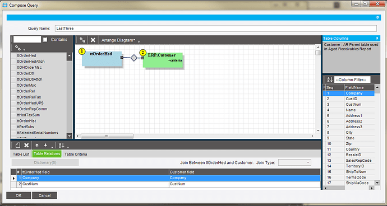Check the box beside ttOrderHed in list
Image resolution: width=387 pixels, height=206 pixels.
point(13,55)
